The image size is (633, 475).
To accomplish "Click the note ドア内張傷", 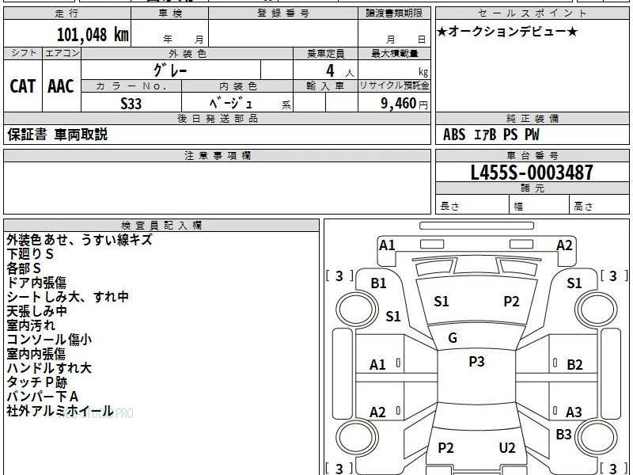I will 36,283.
